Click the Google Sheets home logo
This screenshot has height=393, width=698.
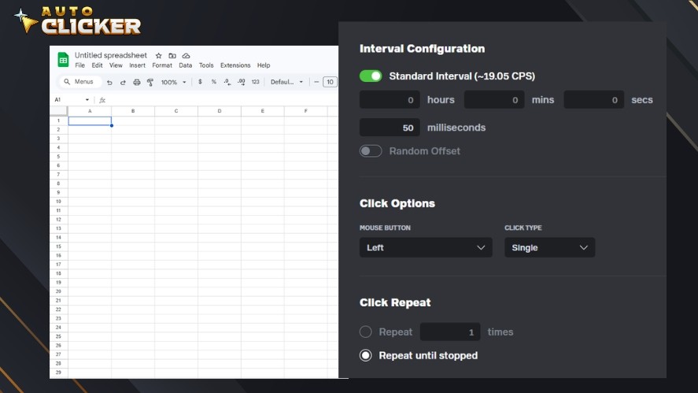point(63,60)
